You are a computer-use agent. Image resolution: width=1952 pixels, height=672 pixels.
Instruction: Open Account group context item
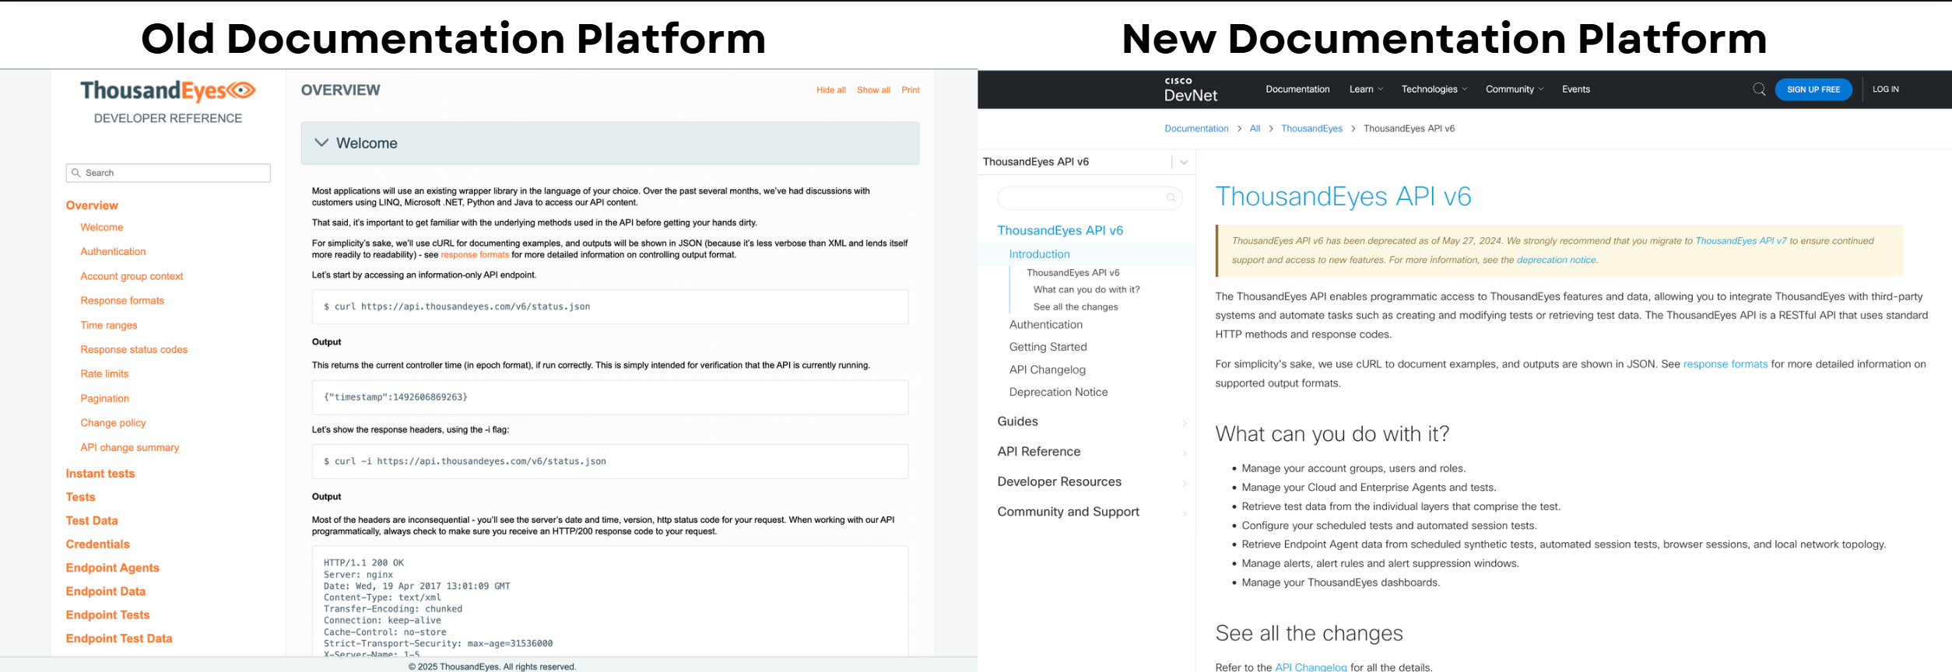click(x=132, y=276)
